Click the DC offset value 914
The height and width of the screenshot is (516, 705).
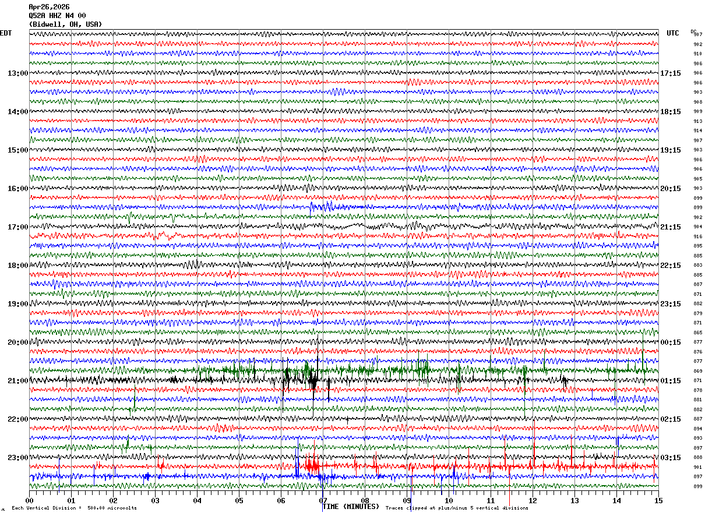pos(697,131)
